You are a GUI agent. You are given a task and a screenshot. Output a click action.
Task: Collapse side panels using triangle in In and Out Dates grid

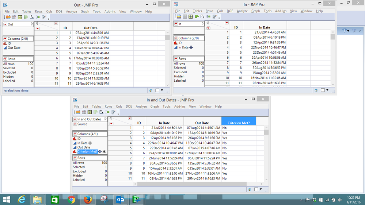pos(111,118)
